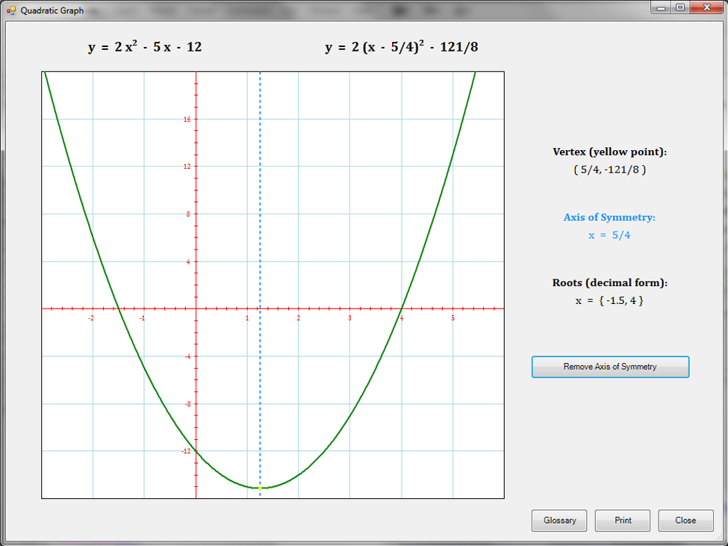
Task: Click the Remove Axis of Symmetry button
Action: 610,367
